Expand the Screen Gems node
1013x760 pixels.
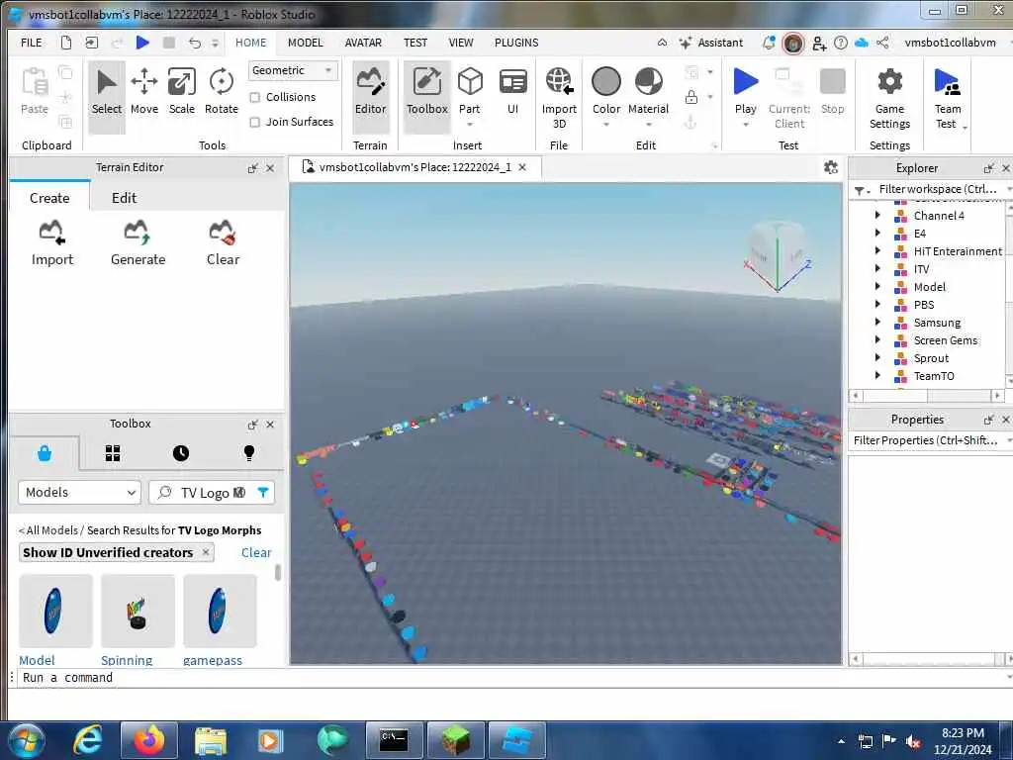click(x=877, y=339)
